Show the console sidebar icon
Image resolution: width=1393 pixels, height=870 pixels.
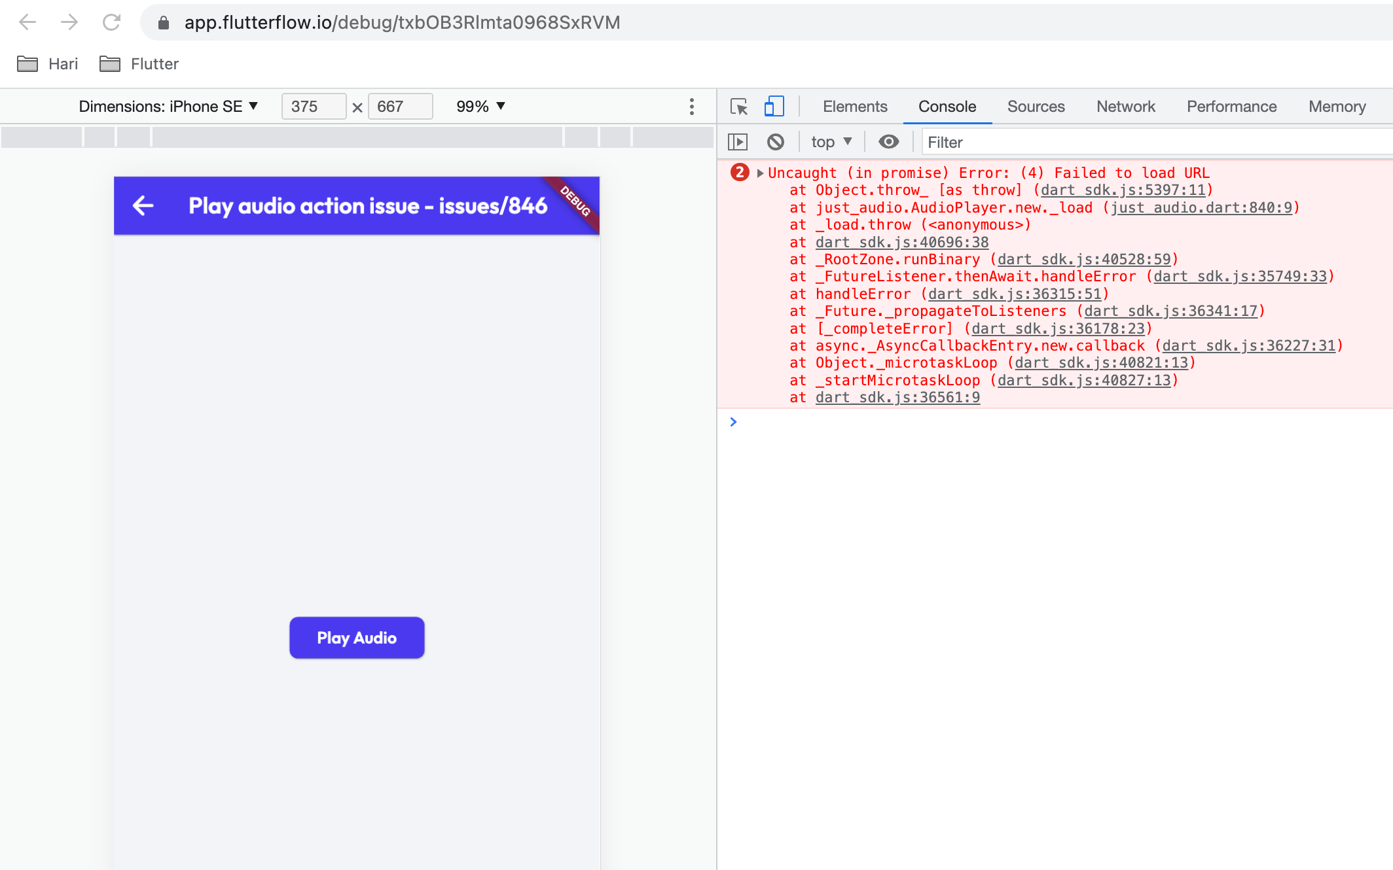738,142
